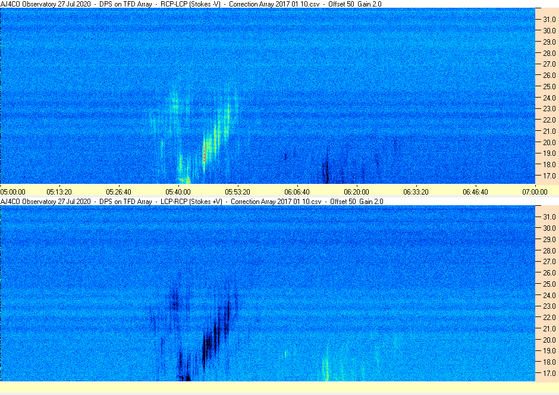This screenshot has height=395, width=559.
Task: Click 24.0 frequency label on Stokes -V chart
Action: [x=549, y=98]
